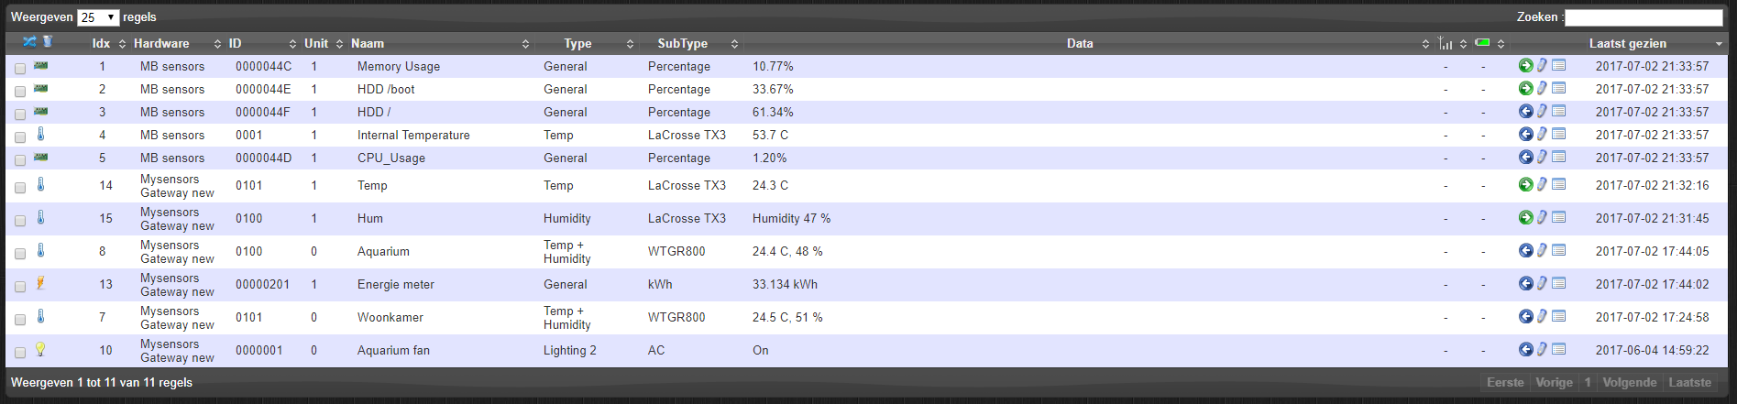The image size is (1737, 404).
Task: Sort by the battery level column icon
Action: (x=1482, y=43)
